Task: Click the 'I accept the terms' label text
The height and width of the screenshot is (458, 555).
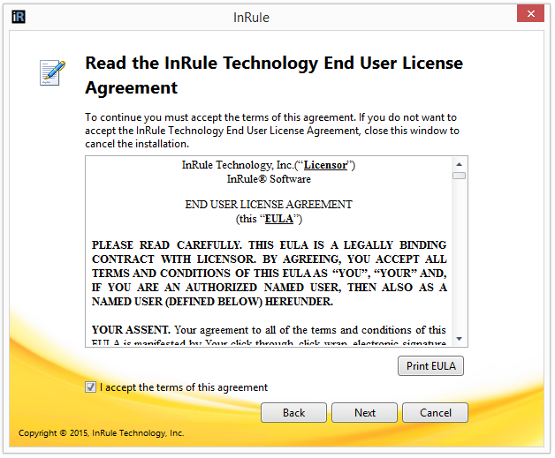Action: pyautogui.click(x=184, y=387)
